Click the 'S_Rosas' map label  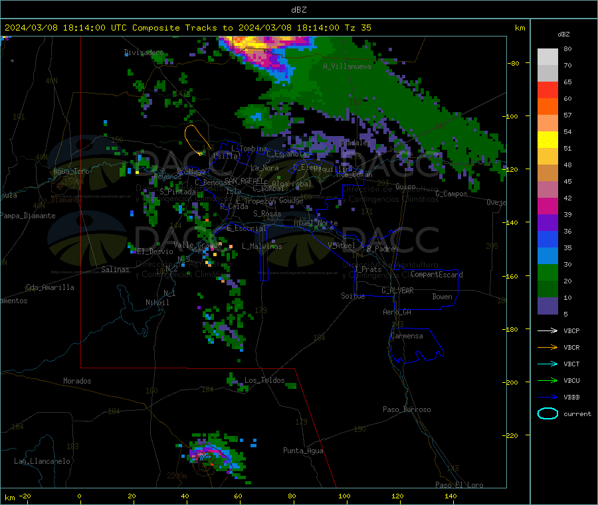pos(267,214)
